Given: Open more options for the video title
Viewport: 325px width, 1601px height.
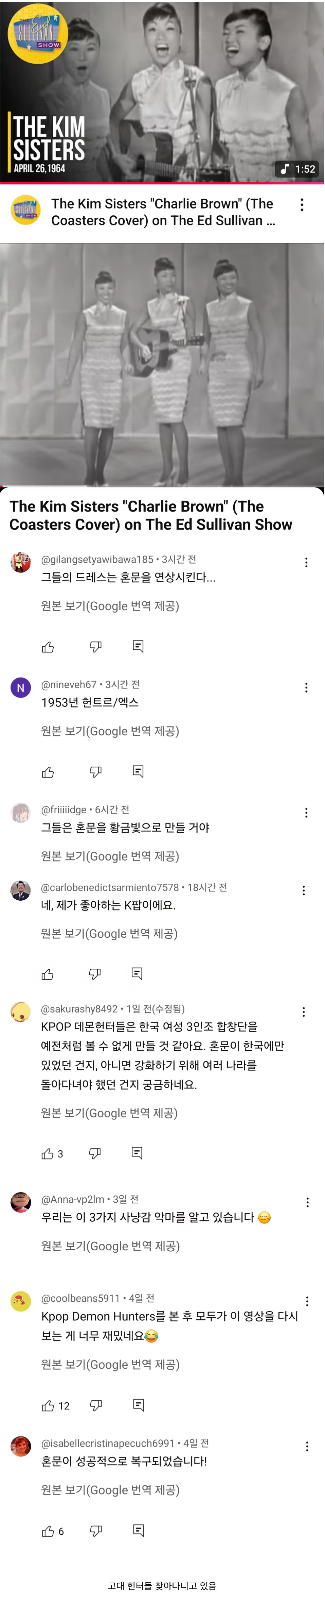Looking at the screenshot, I should [302, 205].
